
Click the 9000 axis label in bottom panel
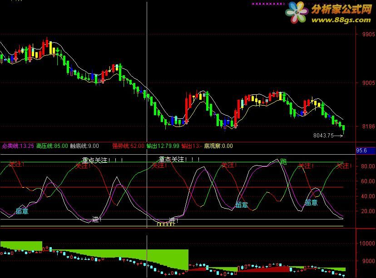pos(369,261)
